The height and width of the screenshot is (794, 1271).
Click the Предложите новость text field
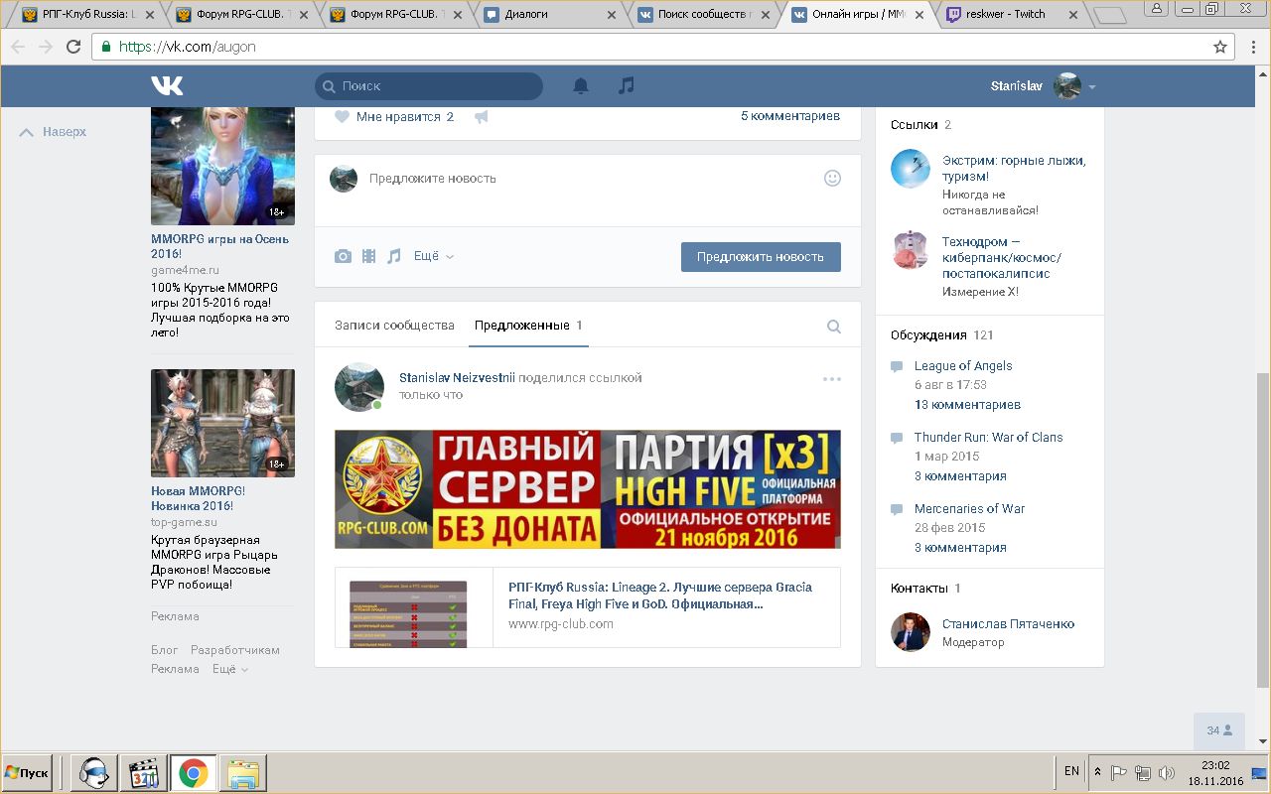(587, 179)
